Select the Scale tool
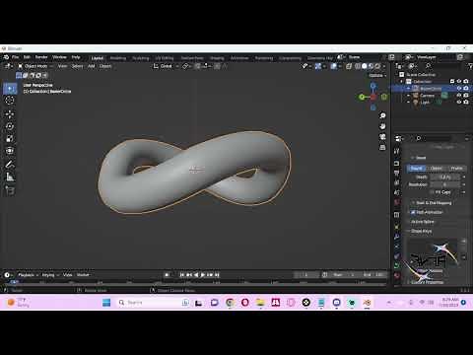The image size is (473, 355). (x=10, y=138)
